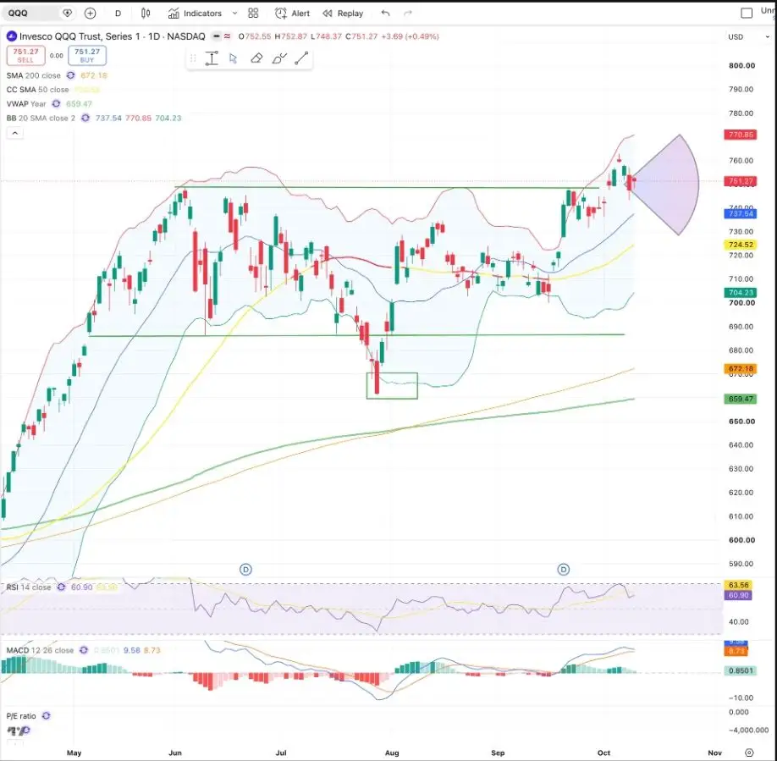Click the MACD status icon
Image resolution: width=777 pixels, height=761 pixels.
(x=84, y=650)
